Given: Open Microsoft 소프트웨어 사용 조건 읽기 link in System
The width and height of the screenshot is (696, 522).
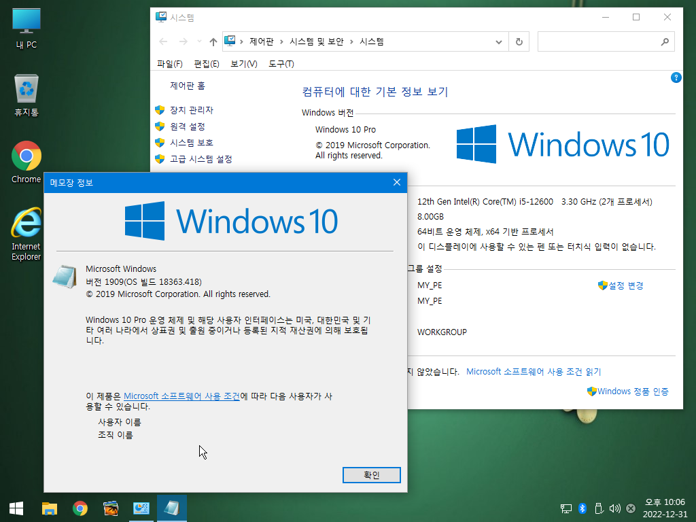Looking at the screenshot, I should tap(534, 372).
